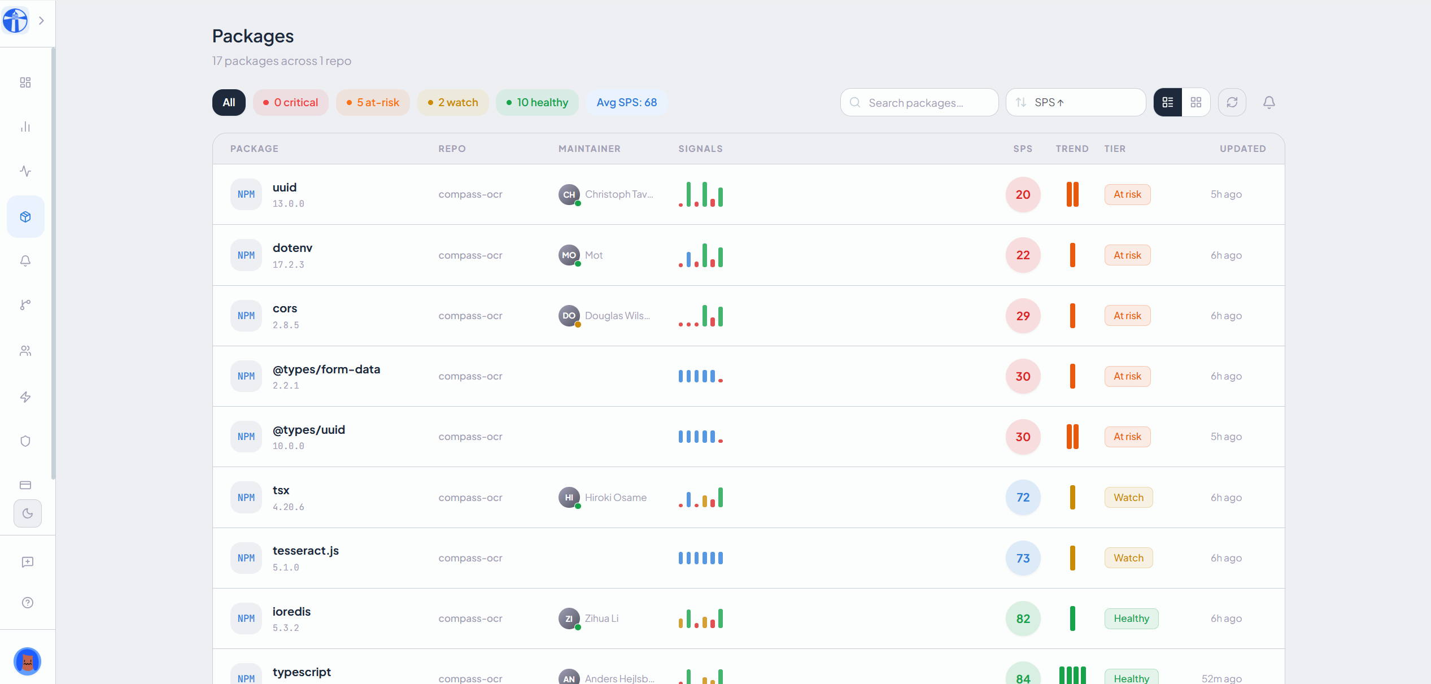Image resolution: width=1431 pixels, height=684 pixels.
Task: Click the @types/uuid package name
Action: (x=309, y=430)
